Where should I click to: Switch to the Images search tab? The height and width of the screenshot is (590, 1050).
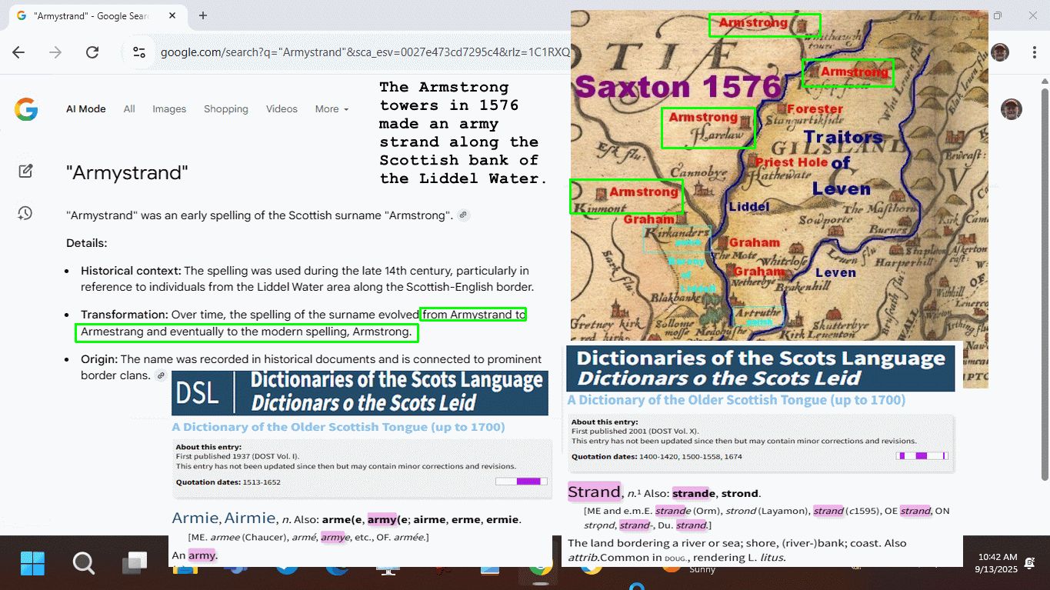[169, 109]
